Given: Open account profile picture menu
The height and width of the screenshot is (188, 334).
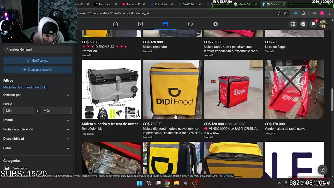Looking at the screenshot, I should [323, 24].
